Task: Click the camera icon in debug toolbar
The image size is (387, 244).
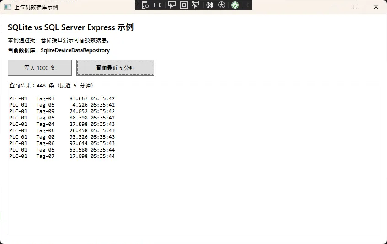Action: click(x=158, y=5)
